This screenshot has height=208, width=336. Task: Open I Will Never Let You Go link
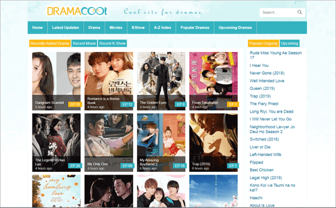coord(270,119)
